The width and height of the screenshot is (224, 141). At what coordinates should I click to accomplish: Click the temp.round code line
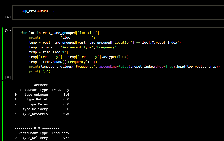[63, 62]
